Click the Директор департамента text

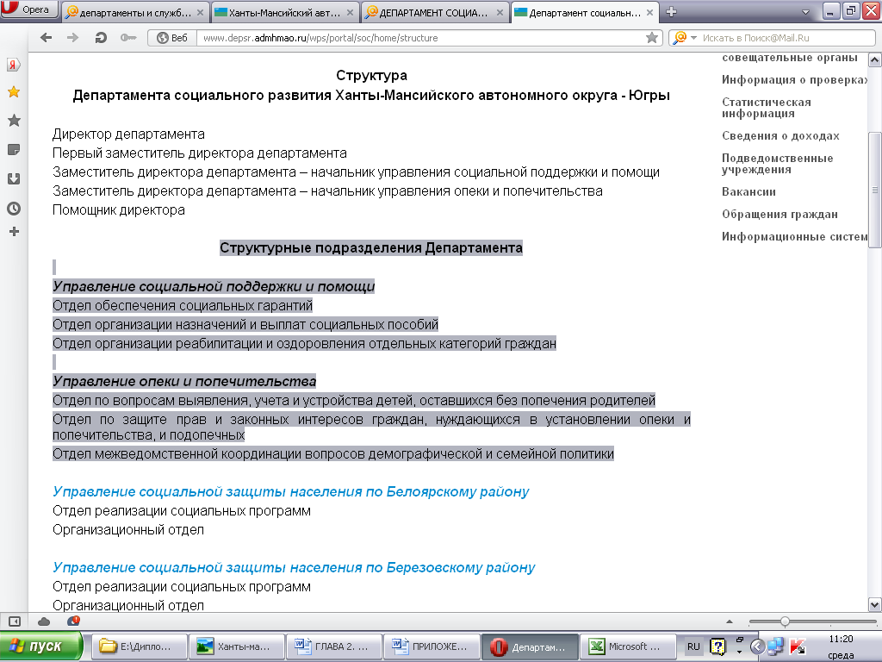tap(128, 134)
